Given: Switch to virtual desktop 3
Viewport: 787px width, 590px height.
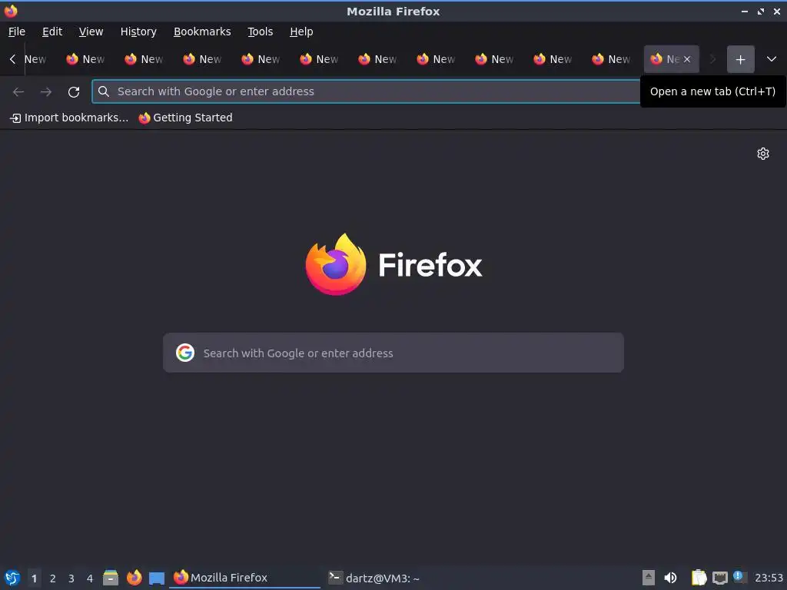Looking at the screenshot, I should pyautogui.click(x=71, y=578).
